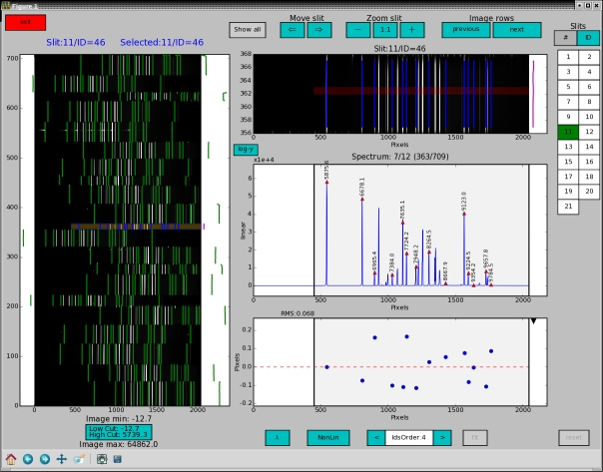
Task: Click the Back to previous view icon
Action: [x=28, y=459]
